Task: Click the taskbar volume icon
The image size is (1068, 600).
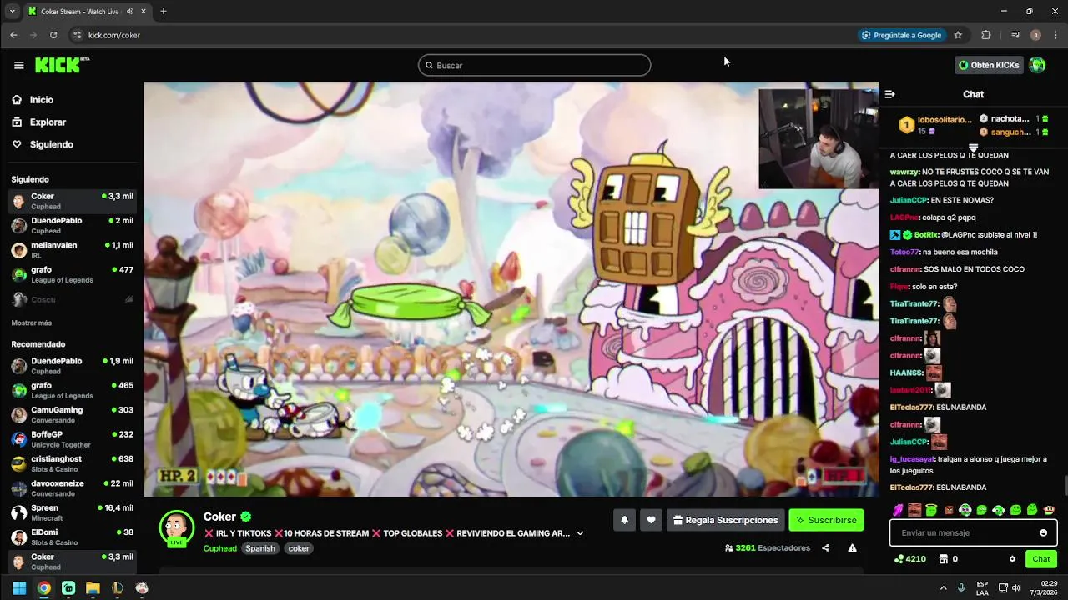Action: click(x=1016, y=587)
